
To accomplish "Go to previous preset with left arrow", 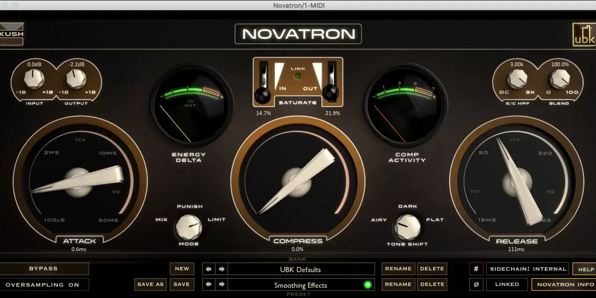I will click(x=209, y=285).
